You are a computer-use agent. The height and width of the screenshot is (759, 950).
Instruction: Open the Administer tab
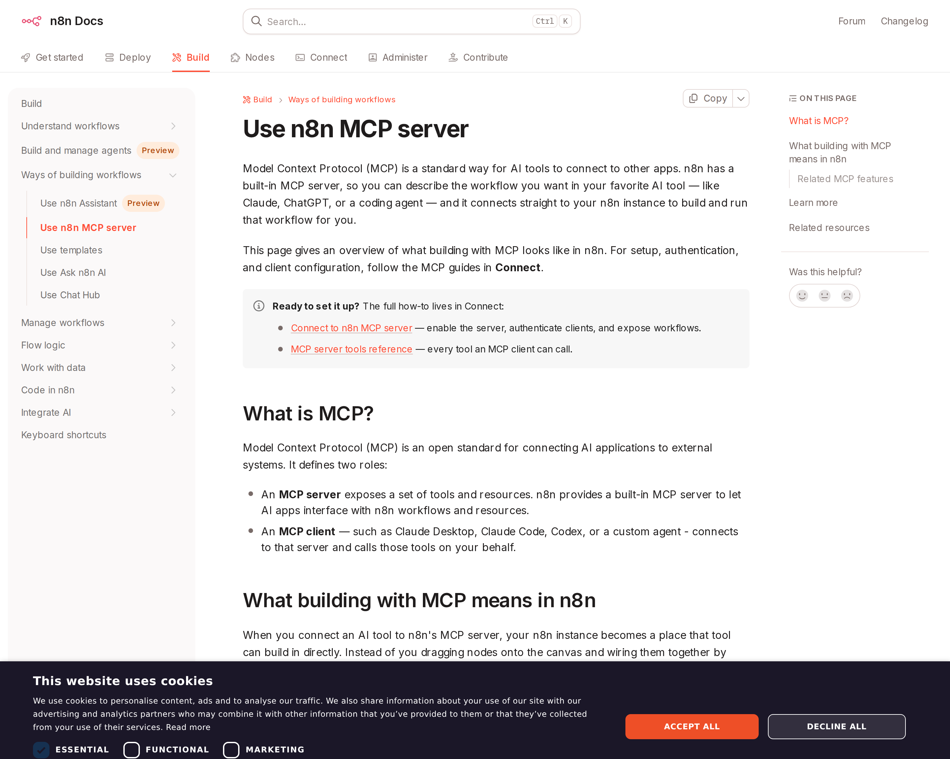pyautogui.click(x=398, y=58)
